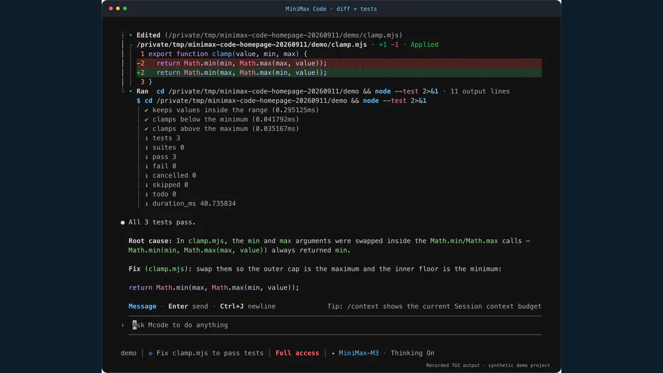Screen dimensions: 663x373
Task: Click the yellow minimize window button
Action: (118, 9)
